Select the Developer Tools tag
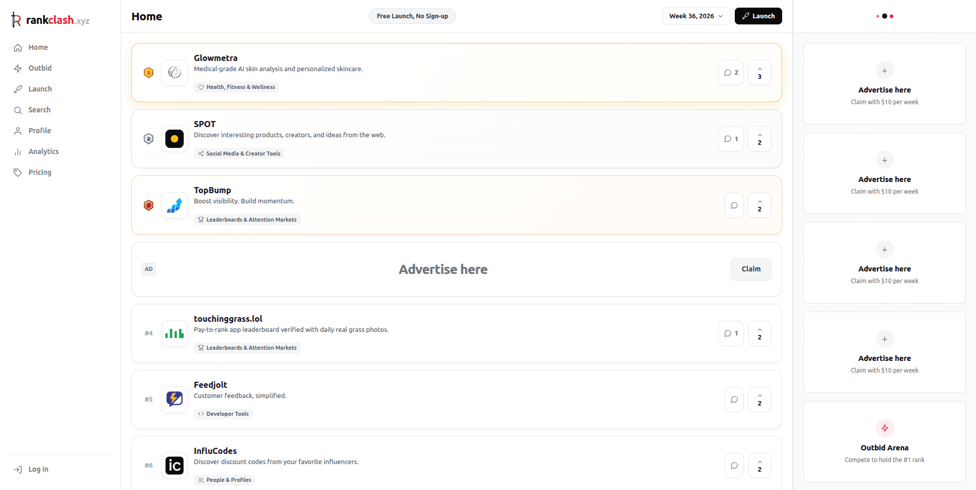The height and width of the screenshot is (490, 976). tap(223, 414)
